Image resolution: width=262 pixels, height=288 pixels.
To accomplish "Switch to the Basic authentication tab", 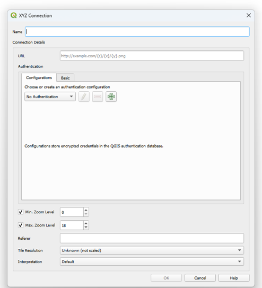I will pos(65,78).
